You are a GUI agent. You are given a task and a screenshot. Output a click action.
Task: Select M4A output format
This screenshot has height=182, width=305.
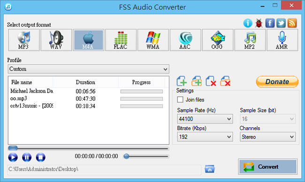[x=89, y=40]
